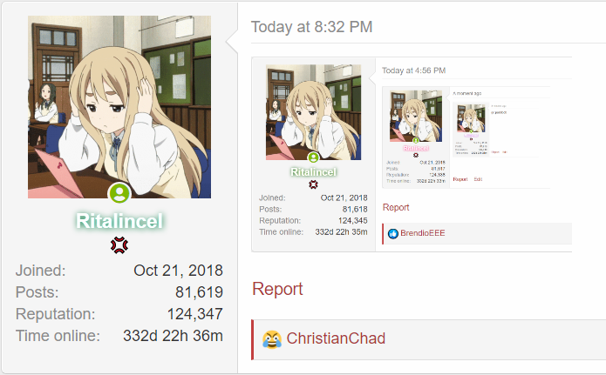Click the large red Report link
Viewport: 606px width, 375px height.
(277, 289)
